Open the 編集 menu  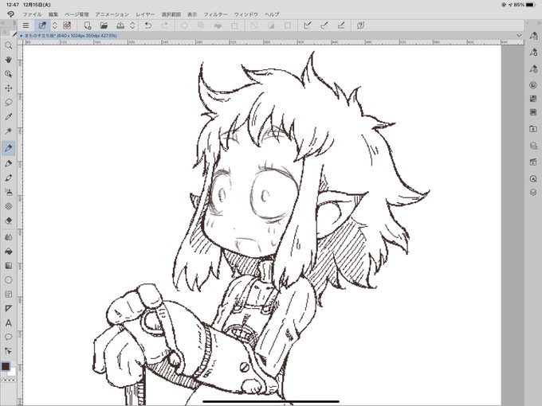(x=53, y=14)
